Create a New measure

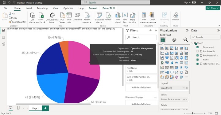(x=144, y=18)
